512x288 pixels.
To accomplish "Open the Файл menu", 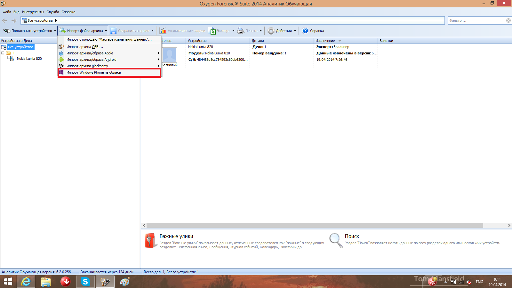I will click(x=7, y=12).
